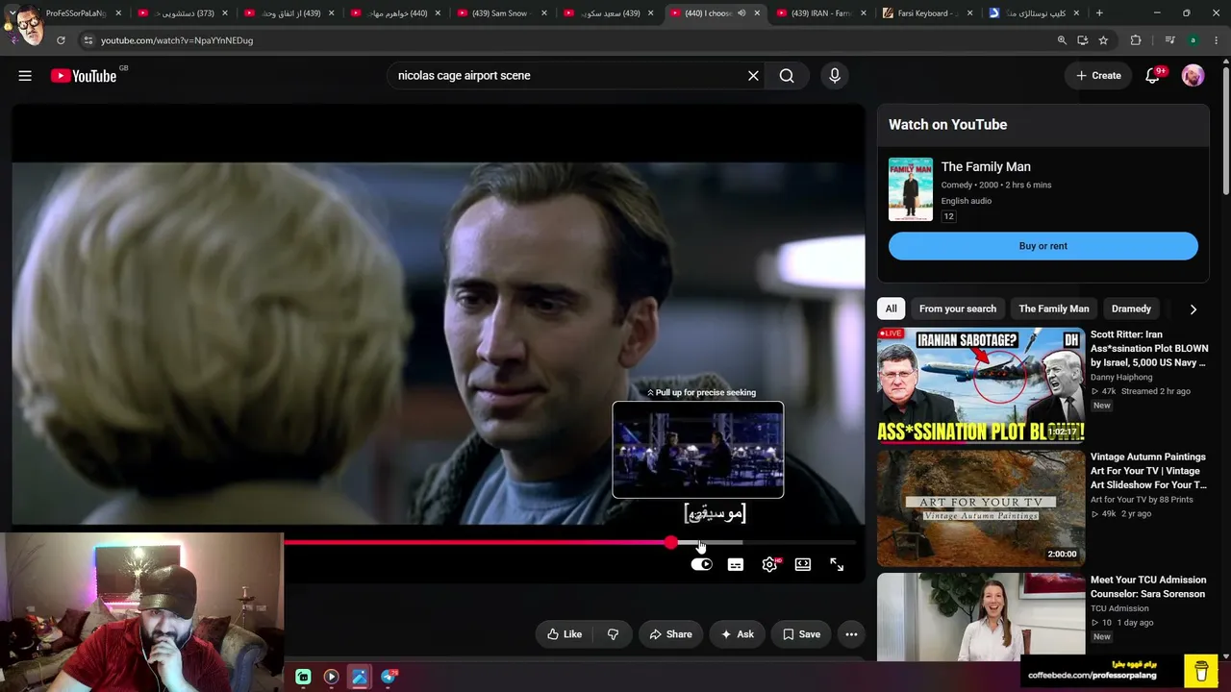The height and width of the screenshot is (692, 1231).
Task: Switch the player to theater mode
Action: 803,565
